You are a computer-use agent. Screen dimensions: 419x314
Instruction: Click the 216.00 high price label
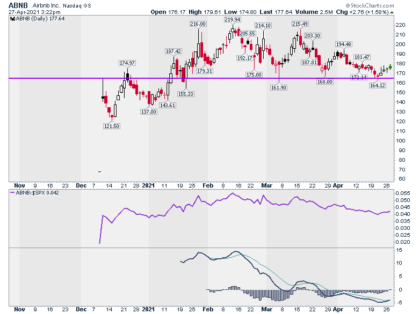[x=198, y=24]
